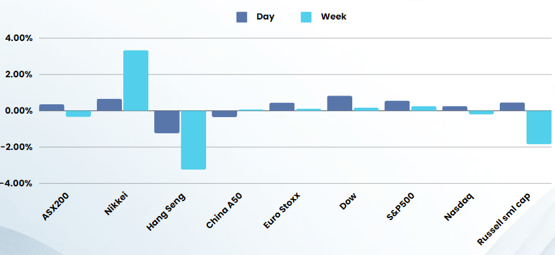The width and height of the screenshot is (555, 255).
Task: Select the S&P500 Week bar
Action: point(424,108)
